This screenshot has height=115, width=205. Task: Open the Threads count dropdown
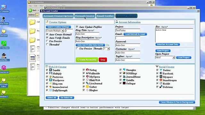108,49
